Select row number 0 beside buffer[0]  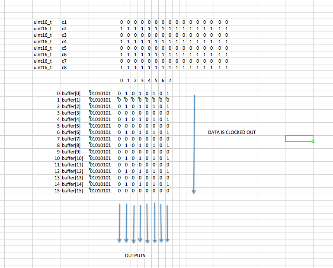pyautogui.click(x=47, y=93)
